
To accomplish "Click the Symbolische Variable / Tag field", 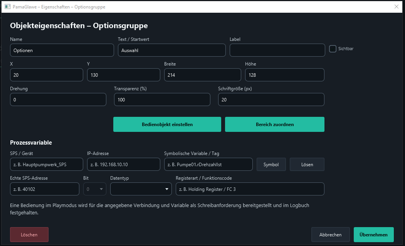I will pyautogui.click(x=208, y=164).
